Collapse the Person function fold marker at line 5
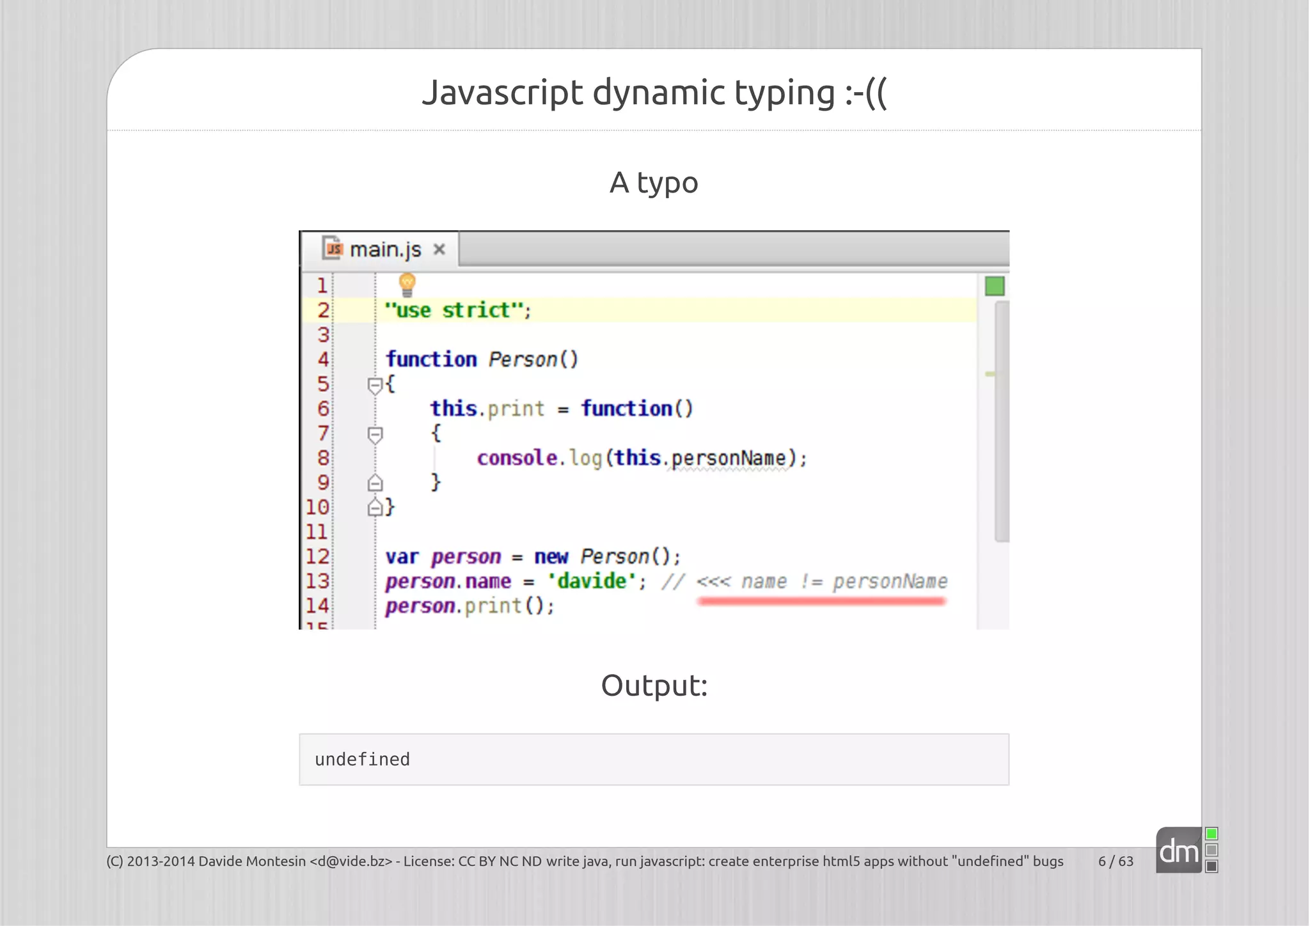Image resolution: width=1310 pixels, height=926 pixels. (375, 385)
